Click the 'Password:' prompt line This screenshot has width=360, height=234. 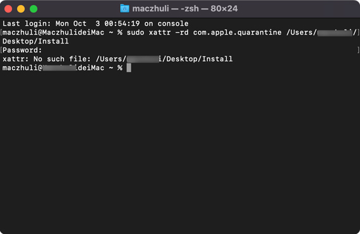(x=22, y=50)
